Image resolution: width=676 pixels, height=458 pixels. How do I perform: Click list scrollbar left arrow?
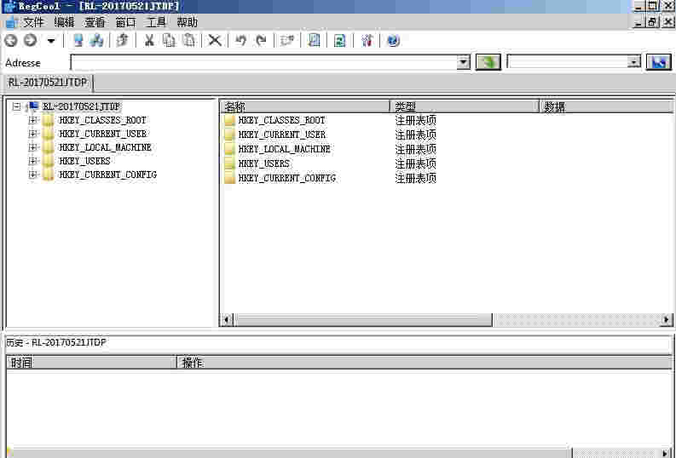[227, 320]
